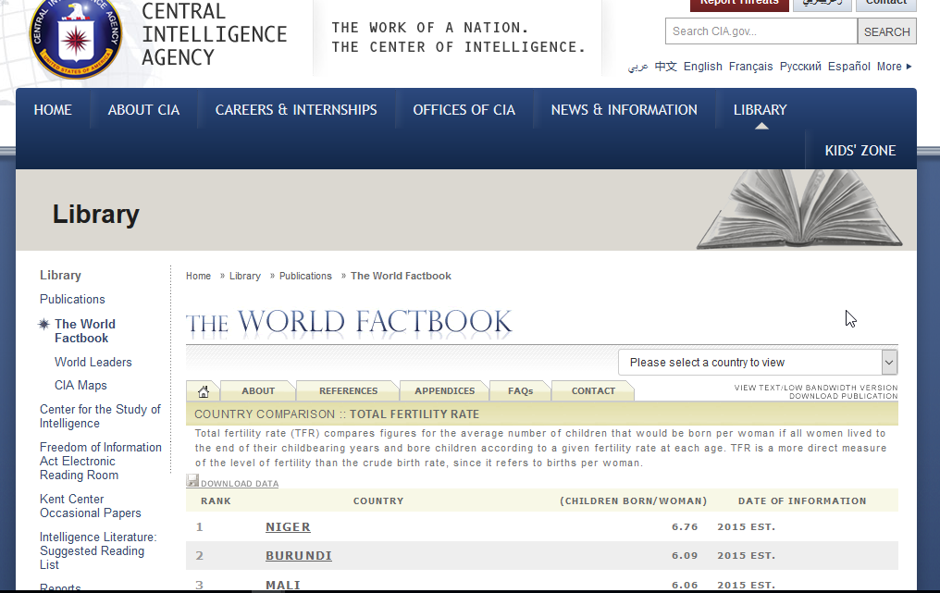Viewport: 940px width, 593px height.
Task: Open the FAQs tab
Action: coord(520,391)
